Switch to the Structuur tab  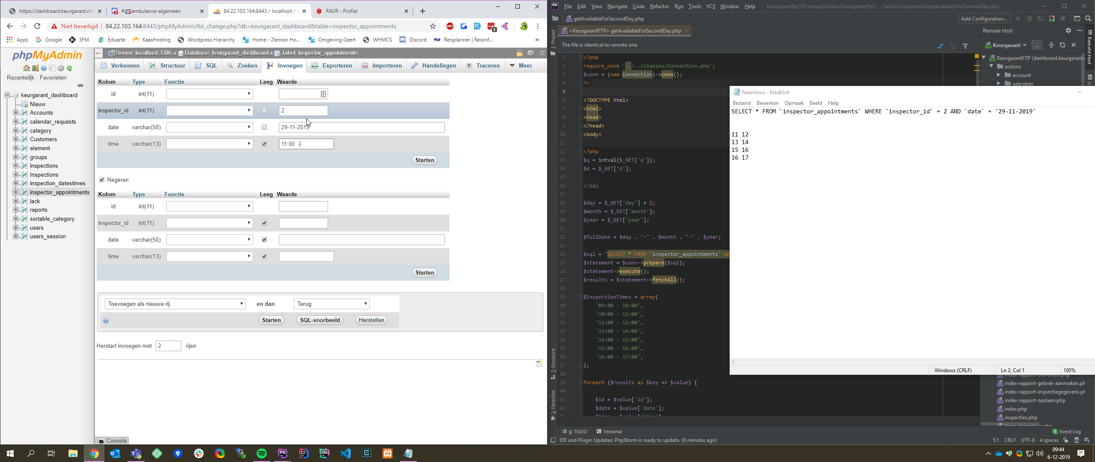(x=168, y=65)
